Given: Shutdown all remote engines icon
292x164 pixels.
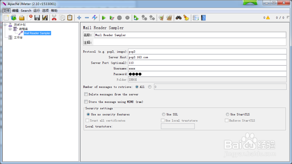Looking at the screenshot, I should pos(152,18).
